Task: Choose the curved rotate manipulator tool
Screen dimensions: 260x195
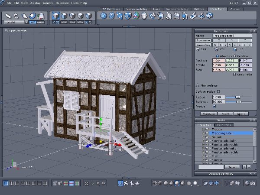Action: [x=16, y=16]
